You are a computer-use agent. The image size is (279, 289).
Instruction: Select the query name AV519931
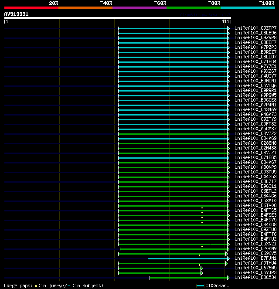[x=16, y=14]
